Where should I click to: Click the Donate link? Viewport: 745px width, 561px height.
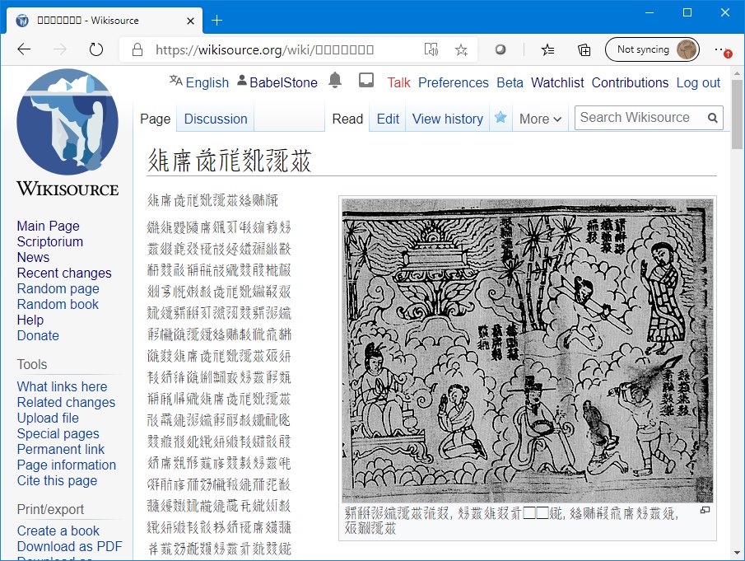(38, 335)
